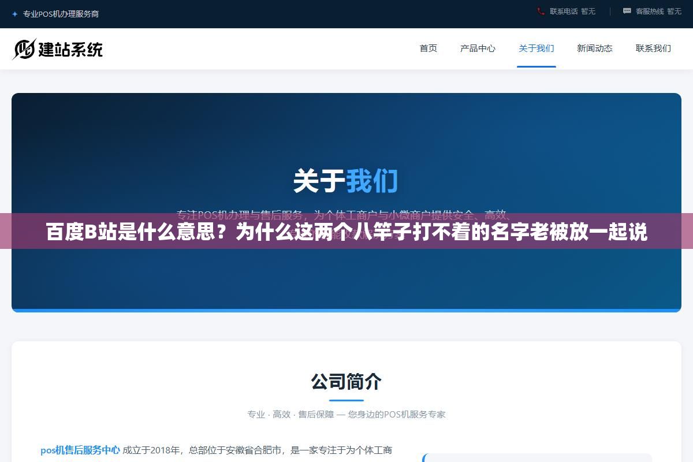Go to 产品中心 in navigation
The height and width of the screenshot is (462, 693).
pyautogui.click(x=478, y=49)
